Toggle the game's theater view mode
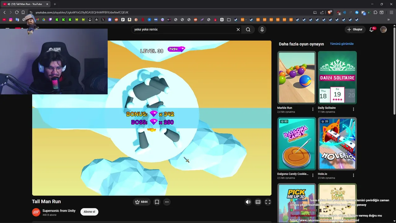Viewport: 396px width, 223px height. point(258,202)
